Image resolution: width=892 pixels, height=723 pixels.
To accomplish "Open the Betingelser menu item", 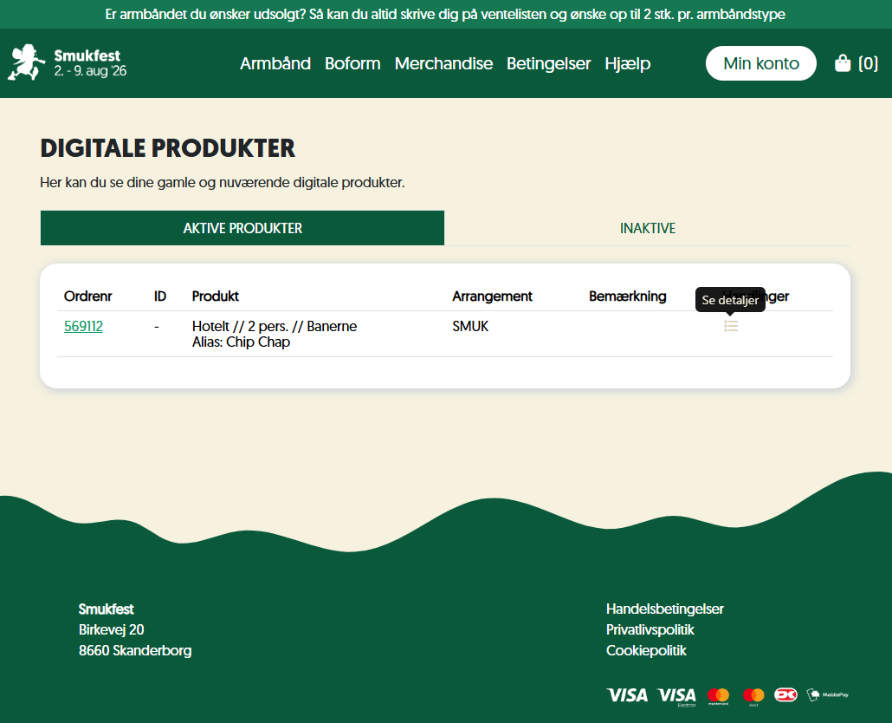I will pos(549,63).
